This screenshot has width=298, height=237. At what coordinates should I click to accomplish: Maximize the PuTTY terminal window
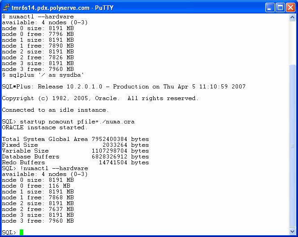(280, 7)
